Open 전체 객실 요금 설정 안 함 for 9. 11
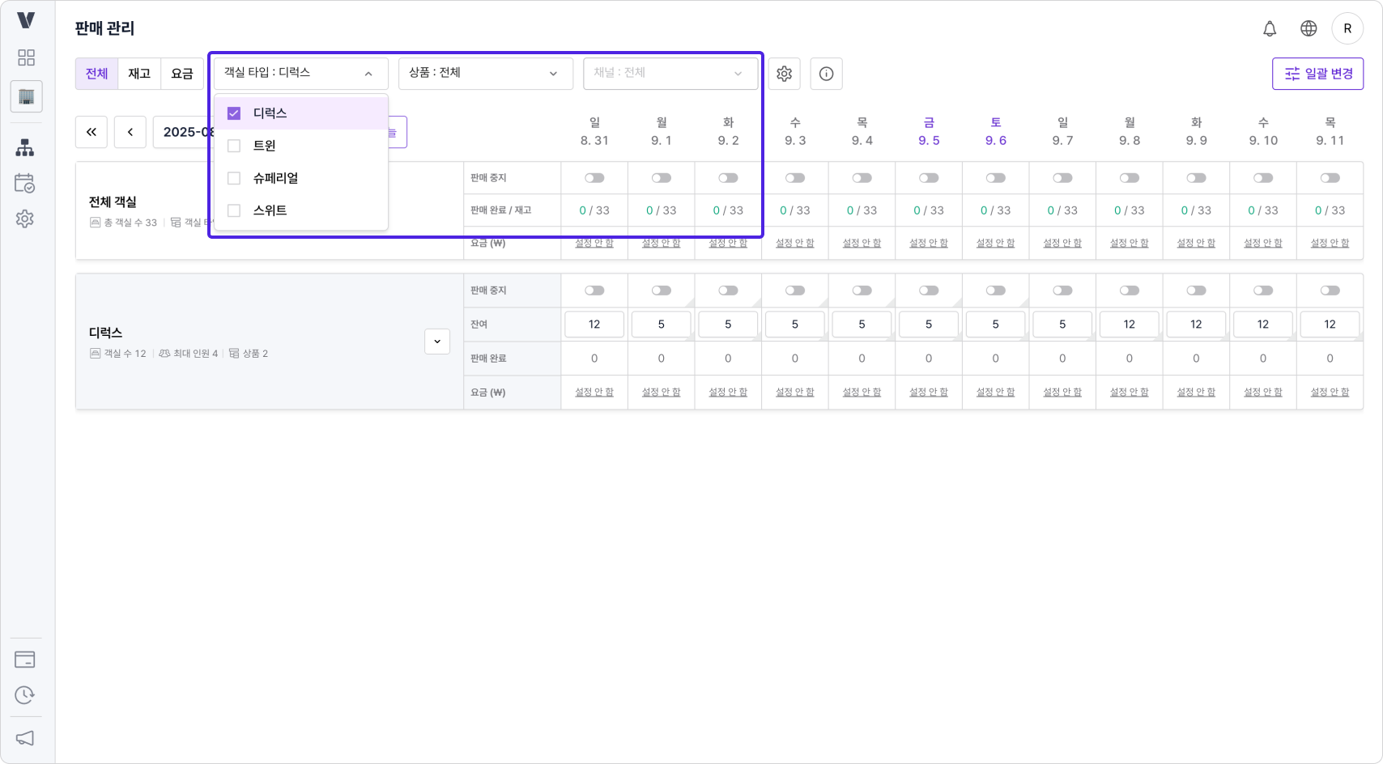 1330,243
